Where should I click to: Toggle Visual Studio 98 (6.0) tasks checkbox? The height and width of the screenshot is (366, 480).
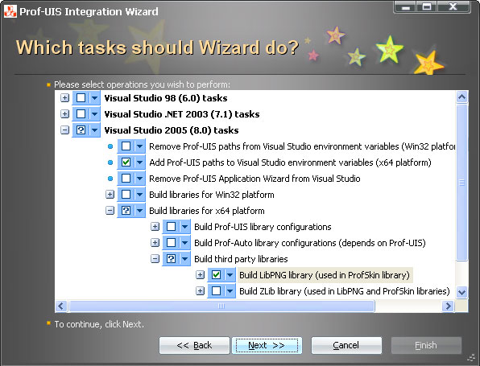[x=81, y=98]
